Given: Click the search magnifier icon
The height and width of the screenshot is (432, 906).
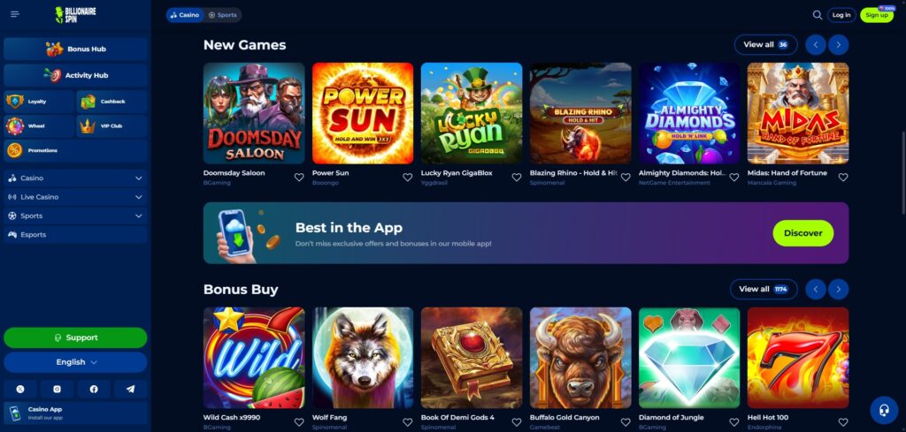Looking at the screenshot, I should 817,15.
